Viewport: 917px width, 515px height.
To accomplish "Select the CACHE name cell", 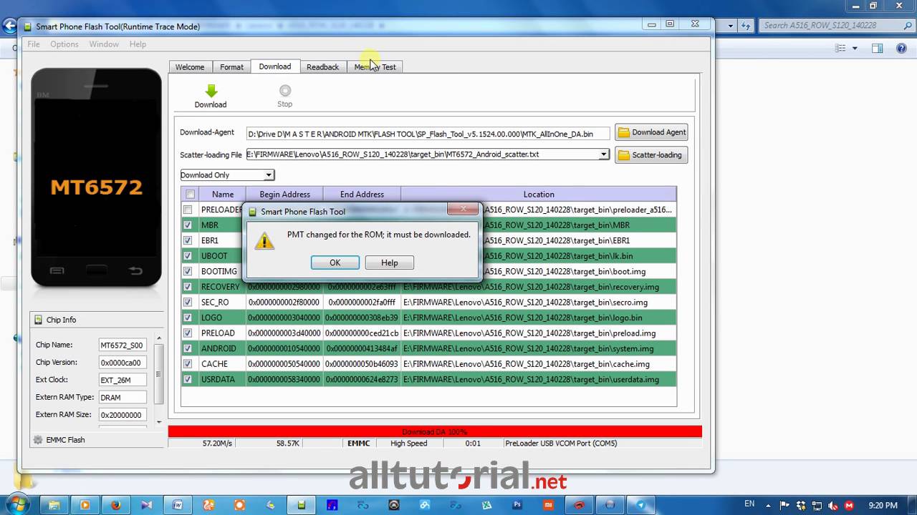I will click(x=223, y=364).
